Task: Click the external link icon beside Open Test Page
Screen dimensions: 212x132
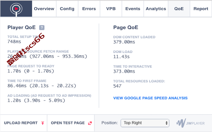Action: [x=90, y=123]
